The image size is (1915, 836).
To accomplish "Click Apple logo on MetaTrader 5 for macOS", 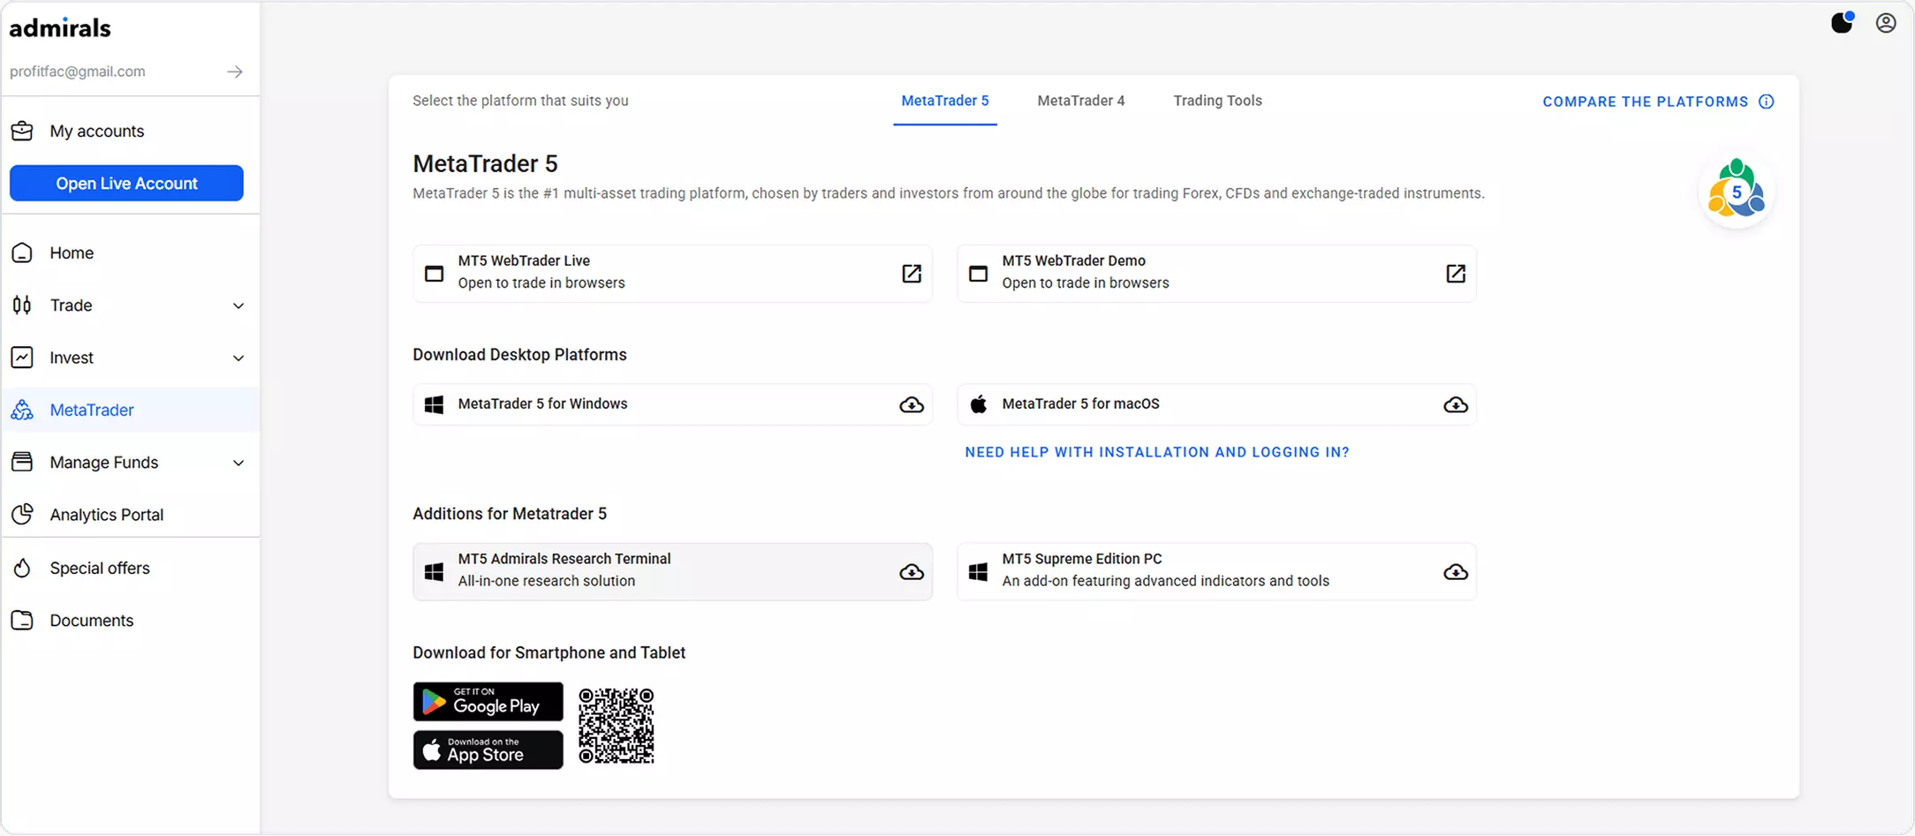I will [979, 404].
